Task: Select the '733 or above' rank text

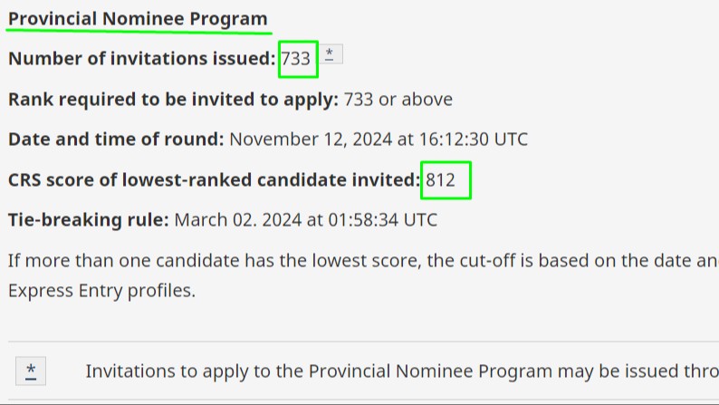Action: tap(398, 99)
